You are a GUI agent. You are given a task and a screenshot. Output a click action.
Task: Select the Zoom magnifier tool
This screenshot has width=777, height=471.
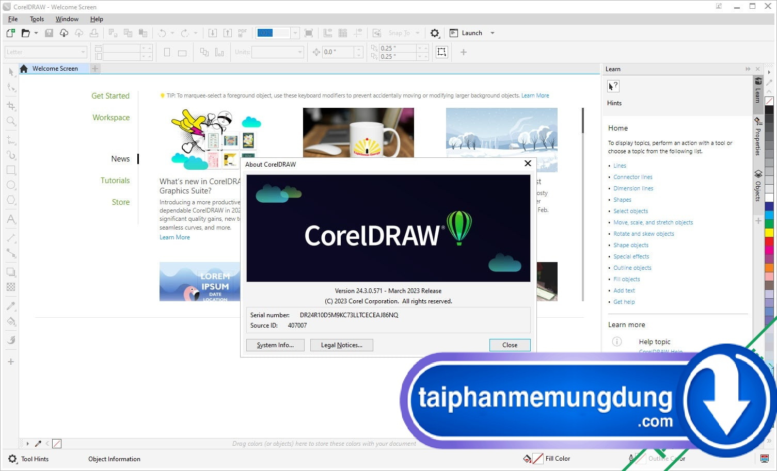(11, 121)
